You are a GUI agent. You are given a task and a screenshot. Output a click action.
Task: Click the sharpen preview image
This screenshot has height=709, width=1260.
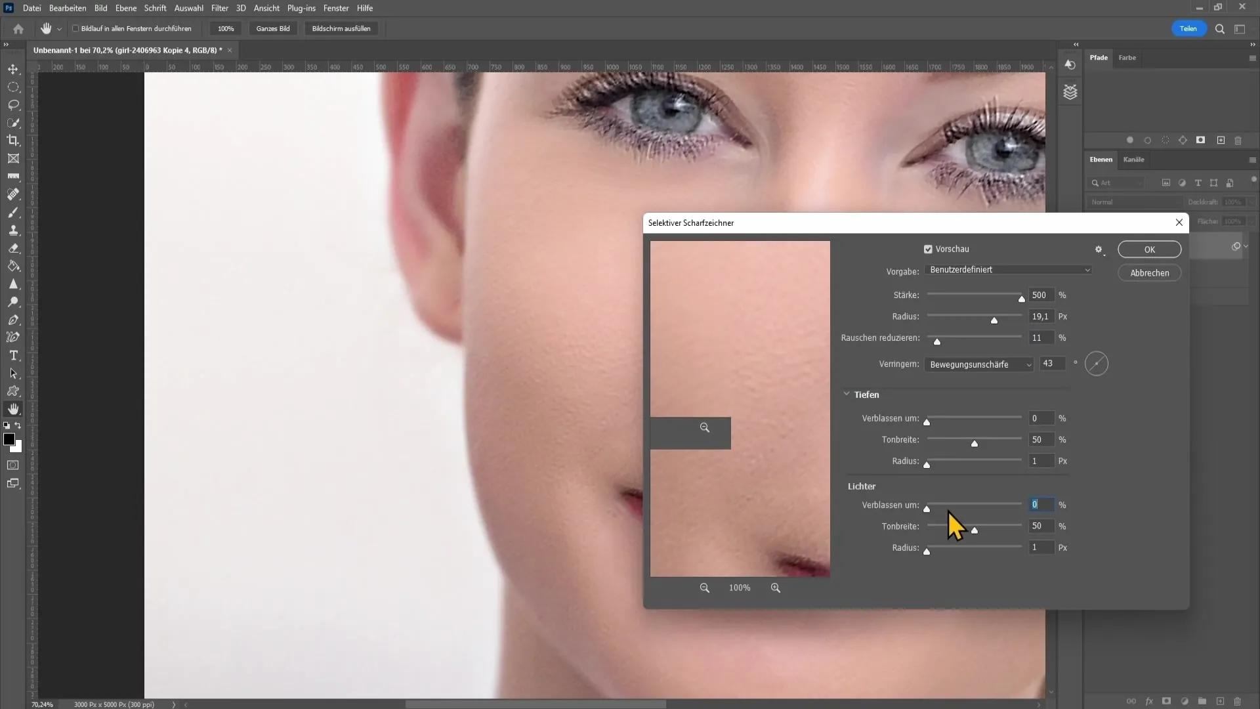[740, 409]
